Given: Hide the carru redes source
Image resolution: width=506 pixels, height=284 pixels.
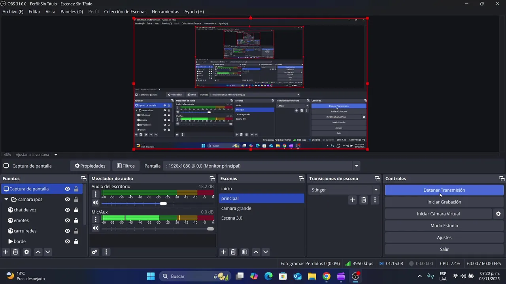Looking at the screenshot, I should pyautogui.click(x=68, y=231).
